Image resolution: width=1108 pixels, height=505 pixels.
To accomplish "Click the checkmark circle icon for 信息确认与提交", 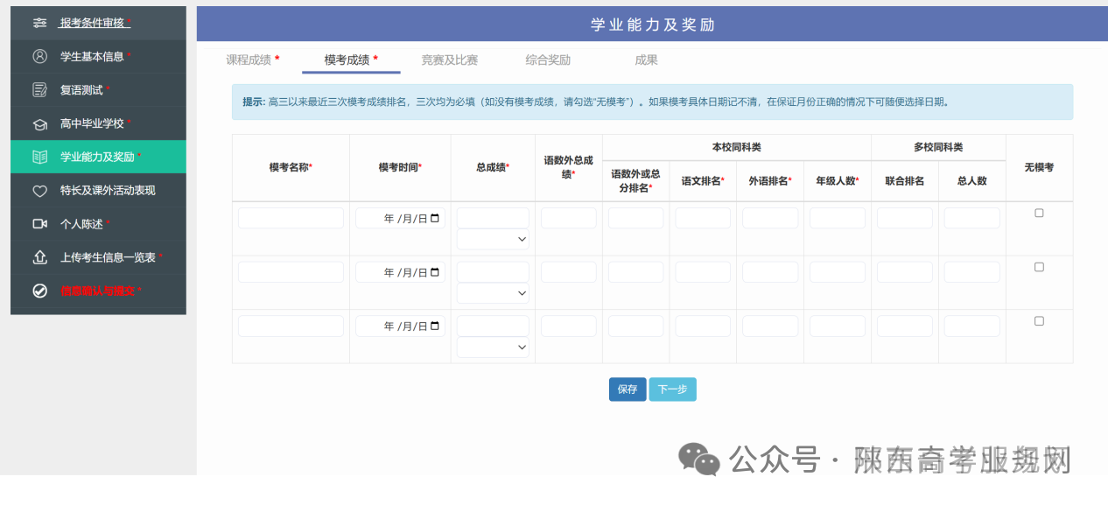I will pyautogui.click(x=39, y=291).
